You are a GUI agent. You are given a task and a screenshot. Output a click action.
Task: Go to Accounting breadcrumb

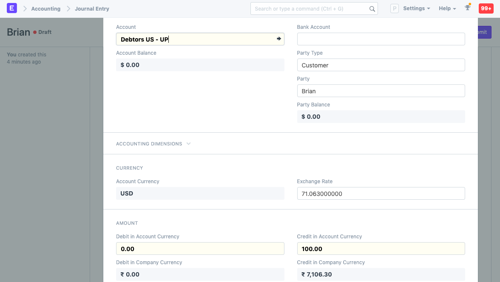click(45, 8)
